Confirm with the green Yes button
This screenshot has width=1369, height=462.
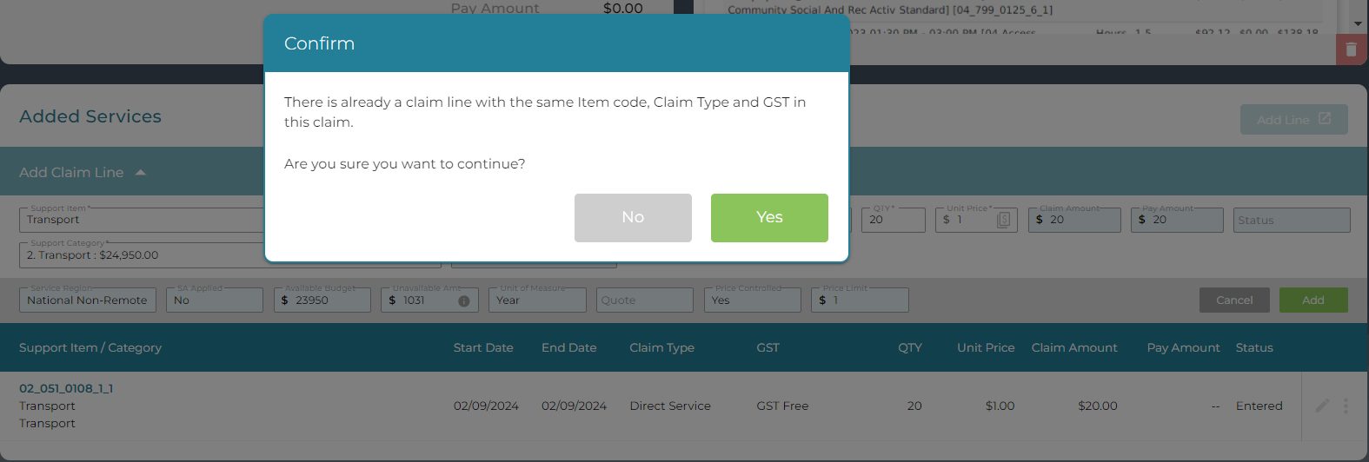pyautogui.click(x=769, y=218)
